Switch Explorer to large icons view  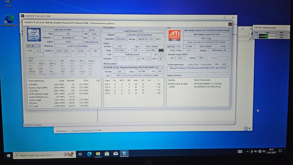(250, 128)
